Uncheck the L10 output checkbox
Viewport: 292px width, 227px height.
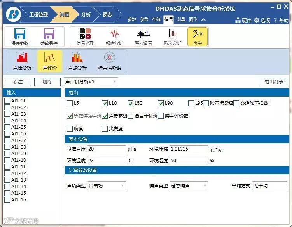click(105, 103)
